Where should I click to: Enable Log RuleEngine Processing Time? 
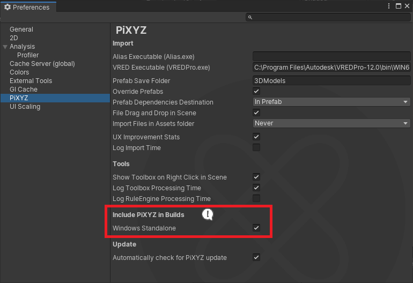(256, 198)
